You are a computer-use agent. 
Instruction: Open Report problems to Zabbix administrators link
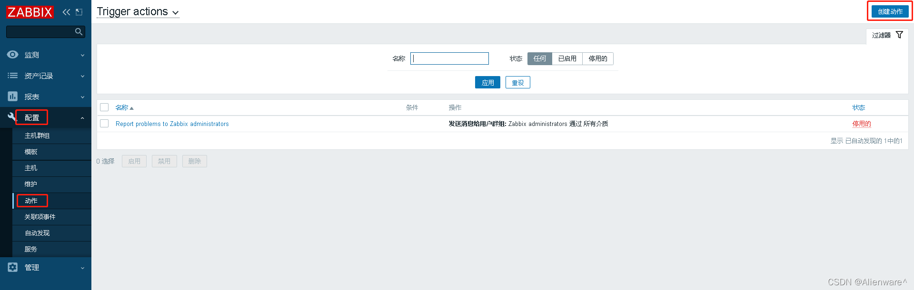coord(172,124)
